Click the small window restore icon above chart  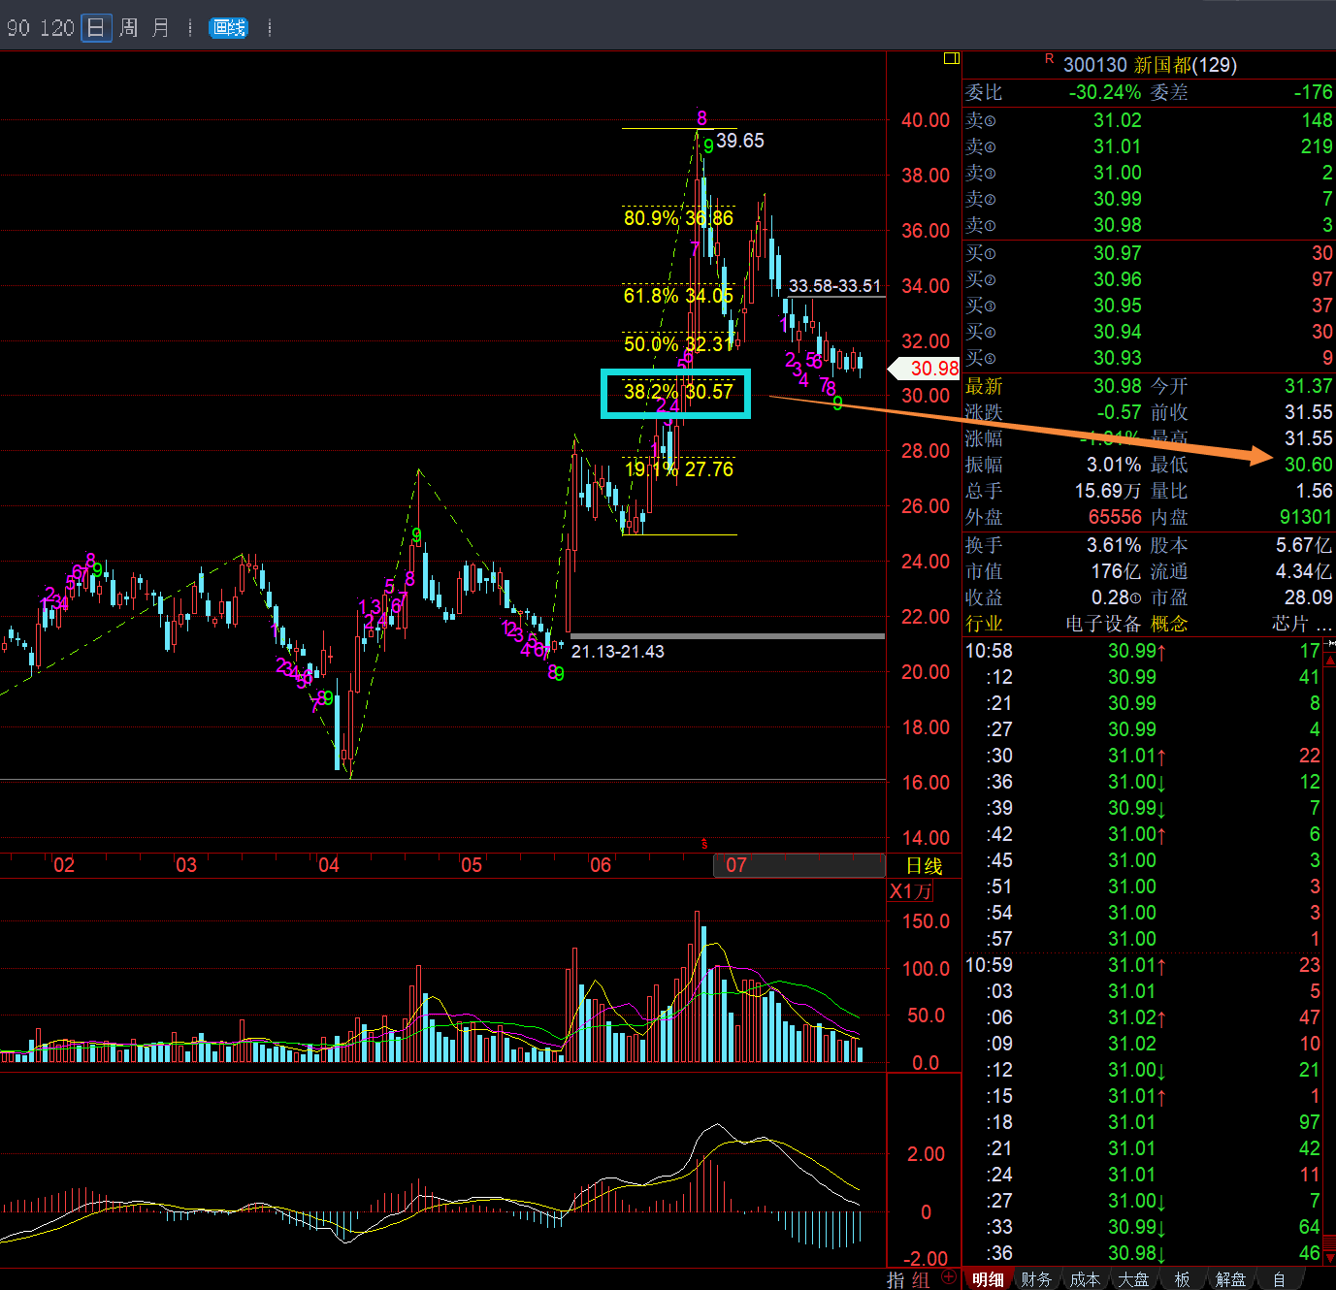[951, 58]
